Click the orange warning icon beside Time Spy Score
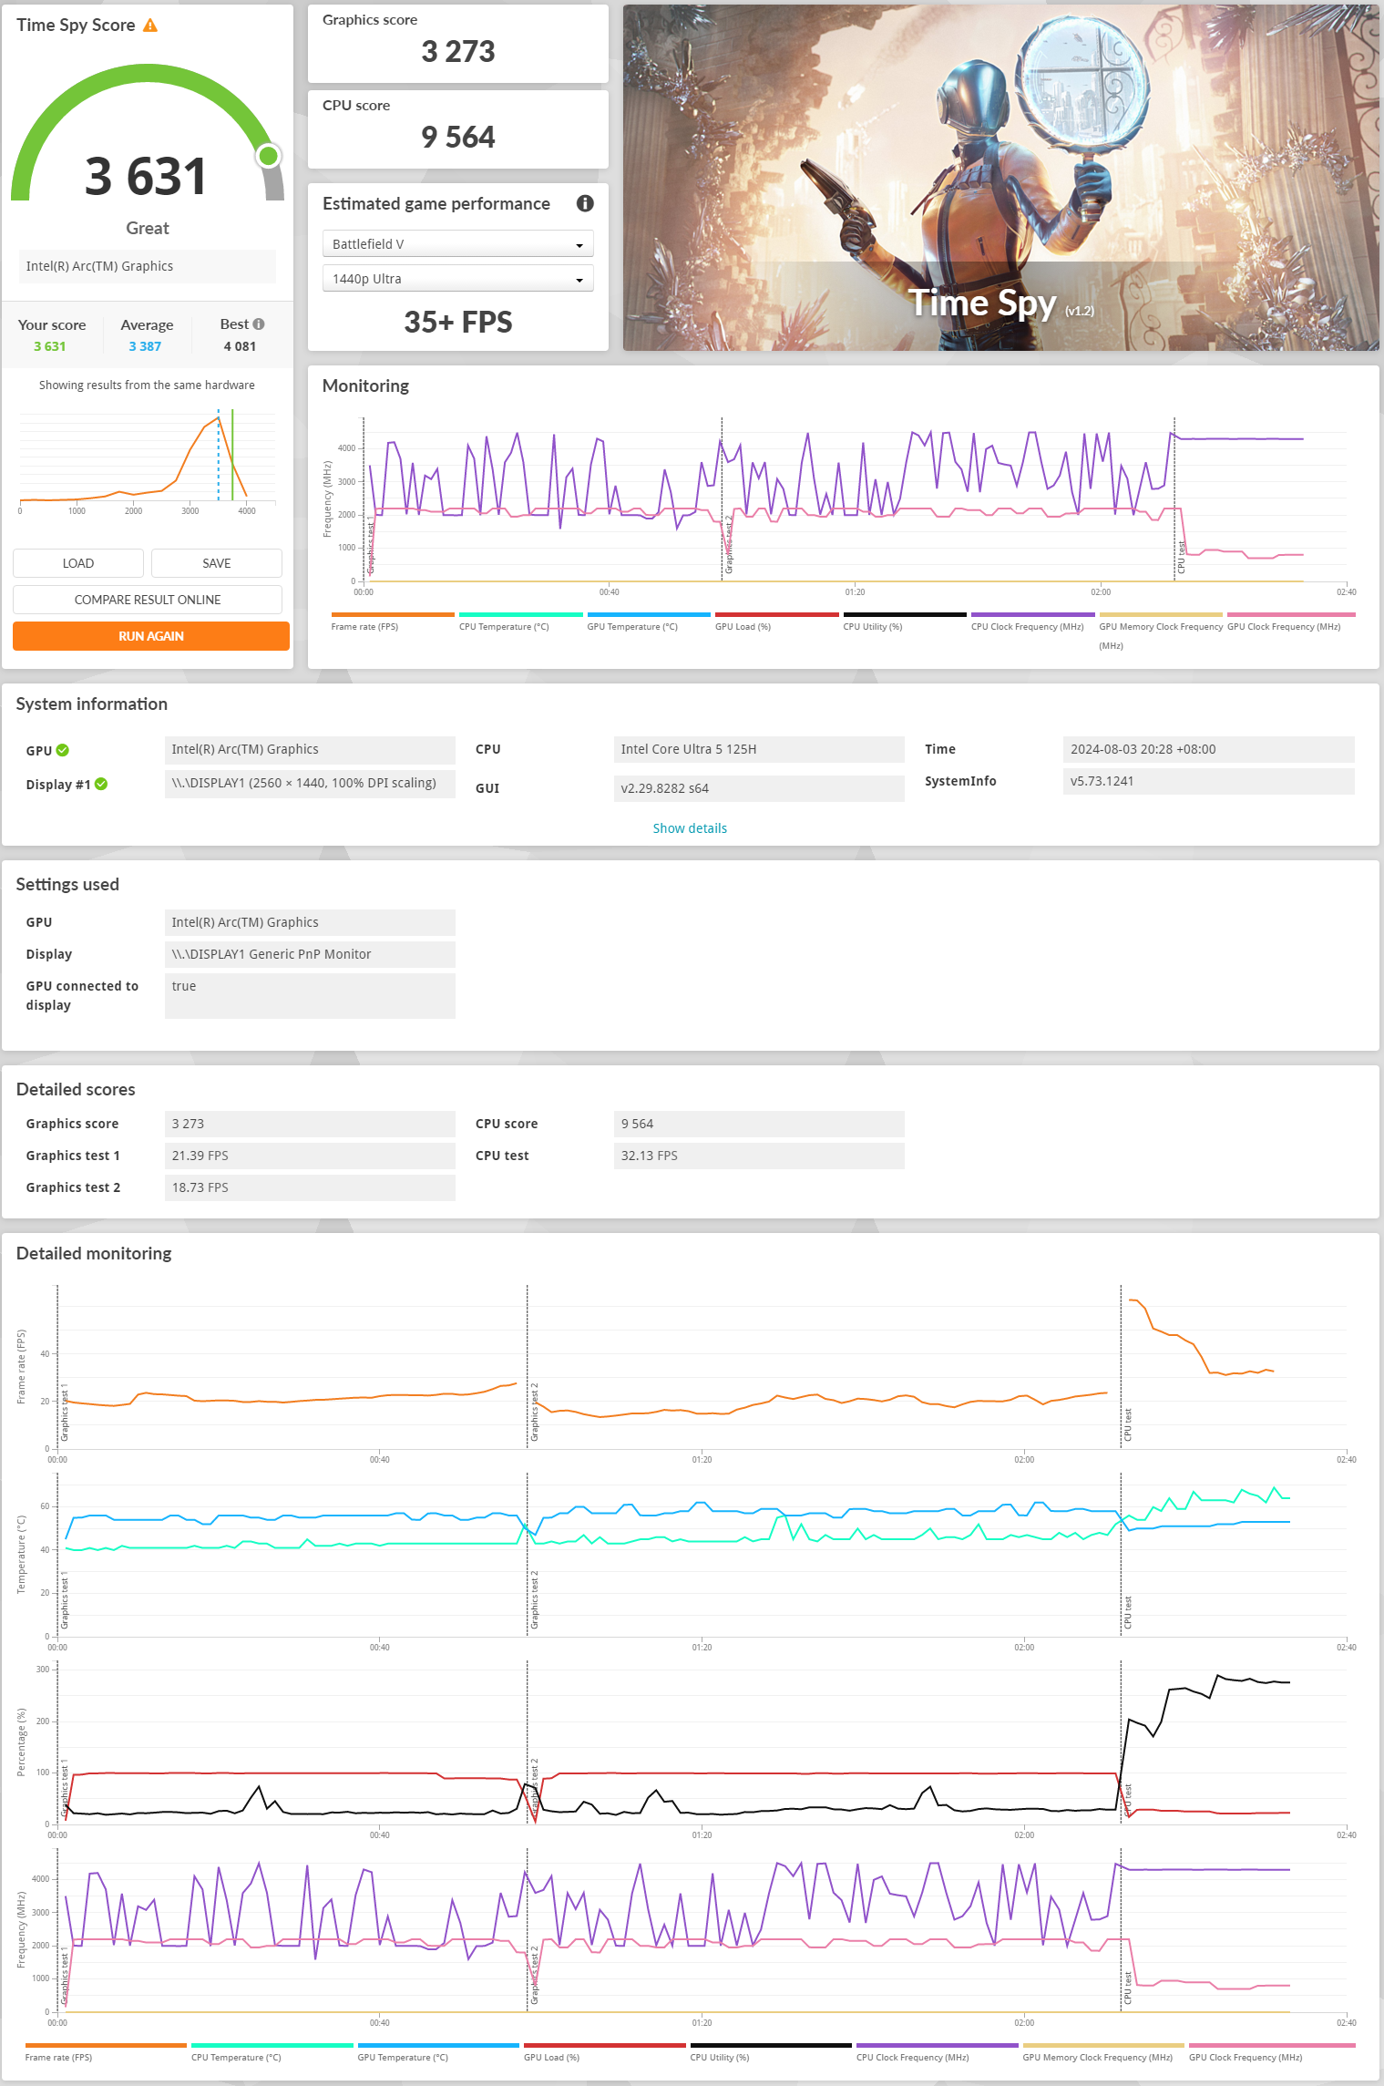This screenshot has width=1384, height=2086. (150, 26)
